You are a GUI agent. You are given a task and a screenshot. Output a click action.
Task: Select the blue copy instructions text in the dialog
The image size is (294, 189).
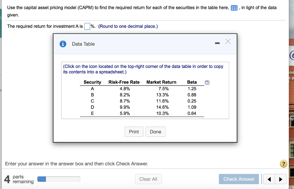point(143,69)
